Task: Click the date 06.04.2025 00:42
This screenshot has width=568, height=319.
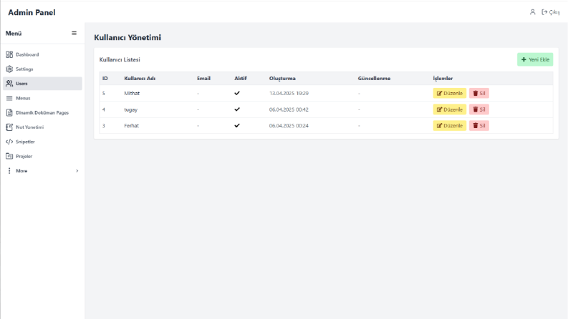Action: [289, 109]
